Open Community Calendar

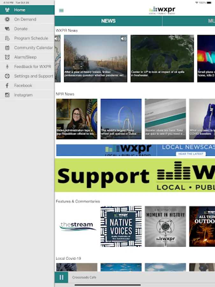tap(27, 48)
